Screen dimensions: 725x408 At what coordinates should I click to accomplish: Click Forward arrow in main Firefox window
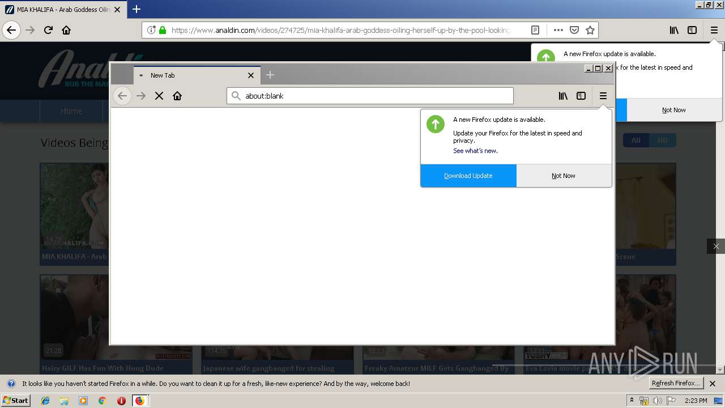click(x=30, y=30)
